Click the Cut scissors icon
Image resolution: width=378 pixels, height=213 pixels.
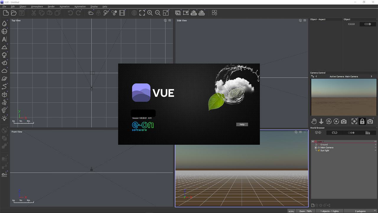(34, 13)
